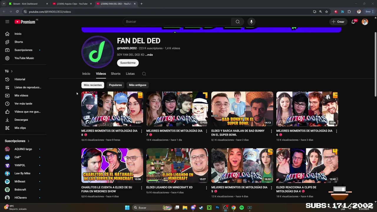Viewport: 377px width, 212px height.
Task: Open Chrome tab search dropdown arrow
Action: click(x=4, y=4)
